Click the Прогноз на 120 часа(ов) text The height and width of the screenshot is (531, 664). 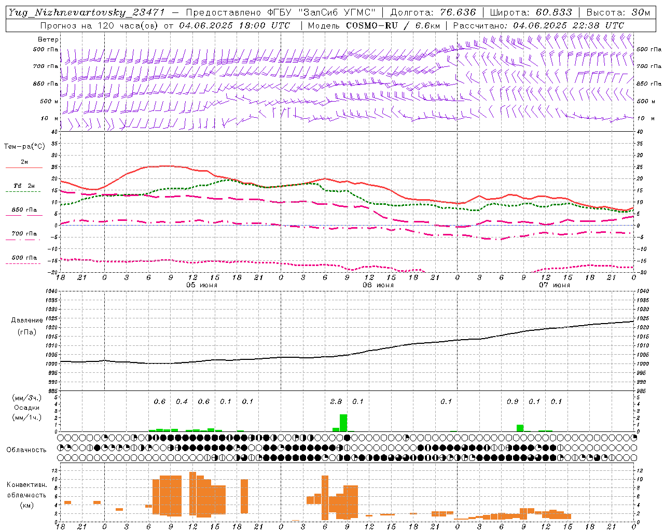pos(100,25)
